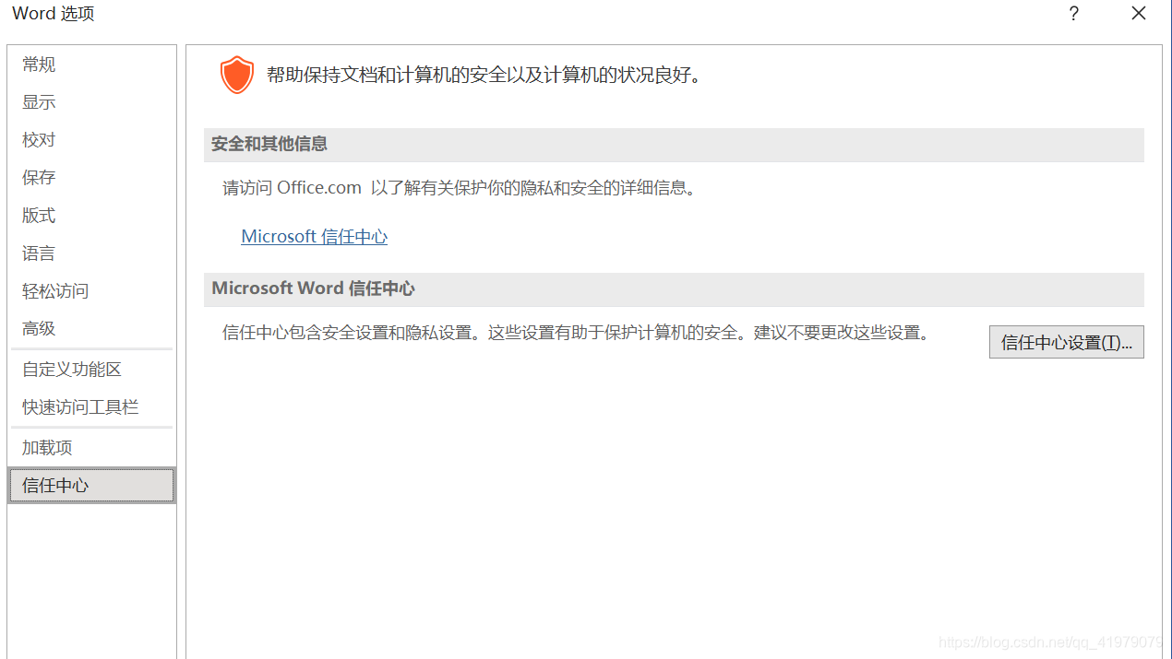Select the highlighted 信任中心 item
This screenshot has width=1172, height=659.
point(91,486)
